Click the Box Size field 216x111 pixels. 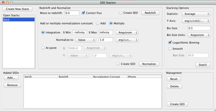tap(198, 55)
